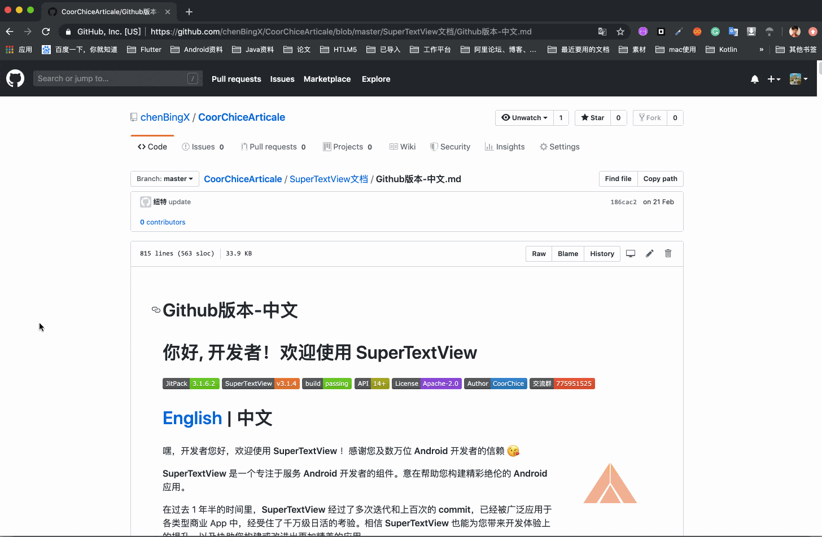This screenshot has width=822, height=537.
Task: Bookmark this page with the star
Action: pos(620,32)
